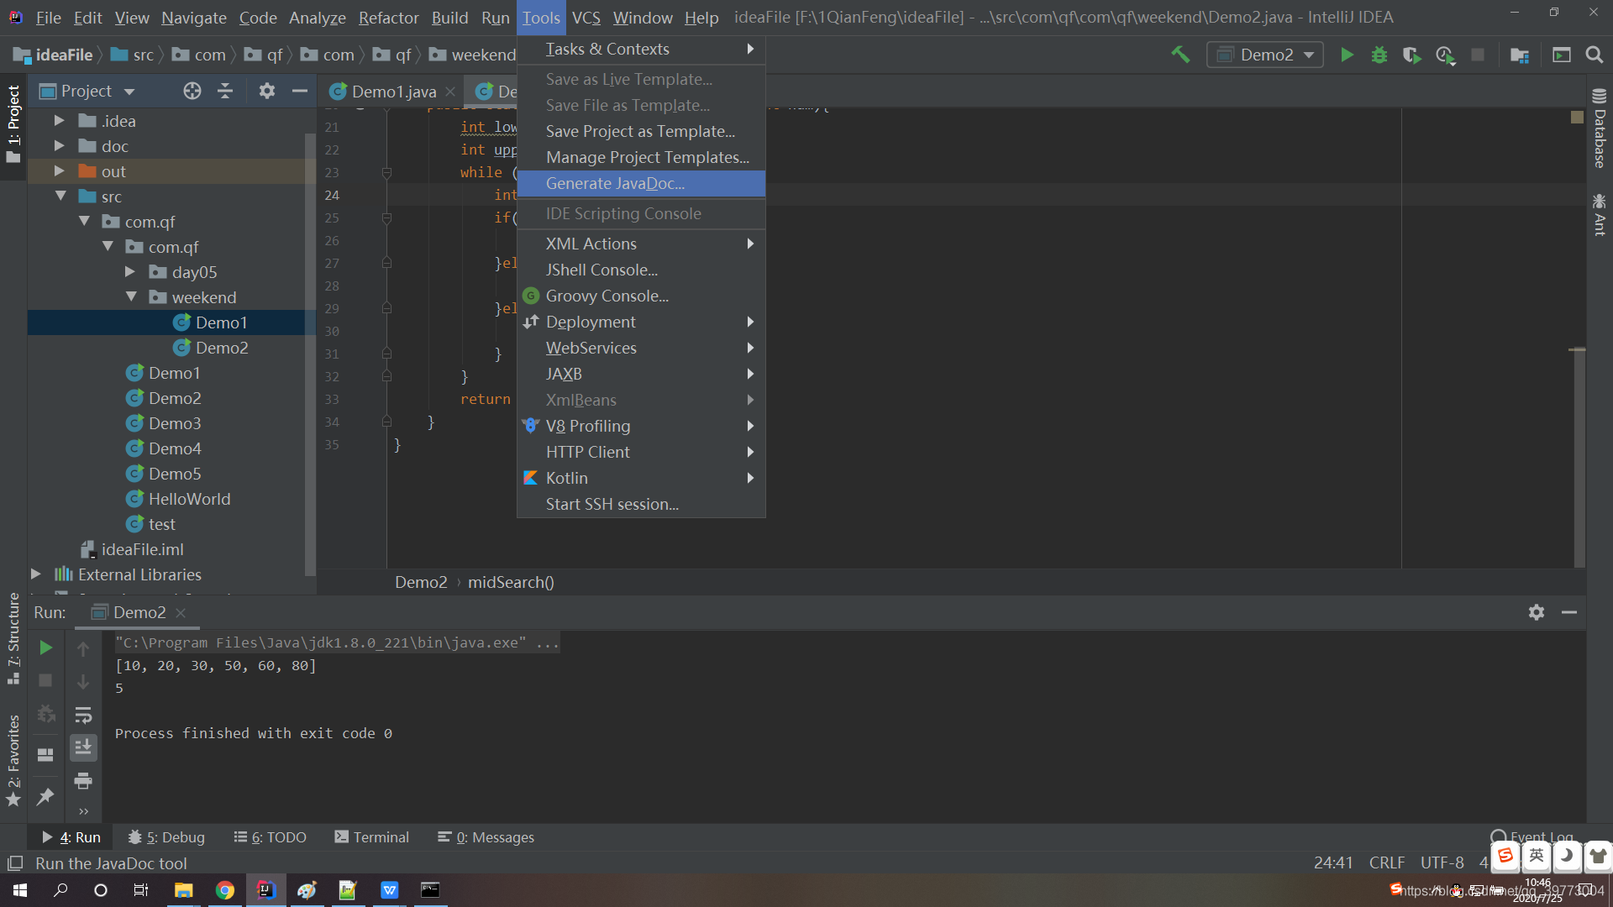Switch to Demo1.java editor tab
Screen dimensions: 1613x907
[394, 92]
